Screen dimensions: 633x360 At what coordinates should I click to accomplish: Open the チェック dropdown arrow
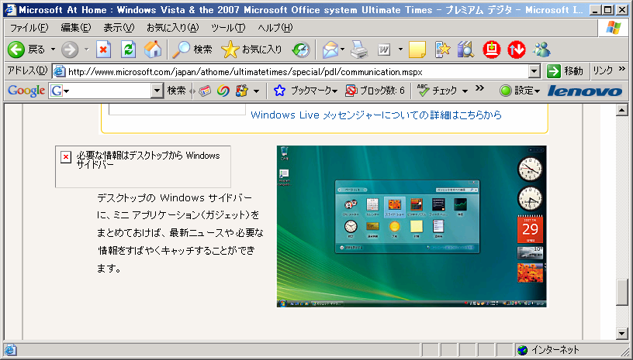(x=465, y=91)
